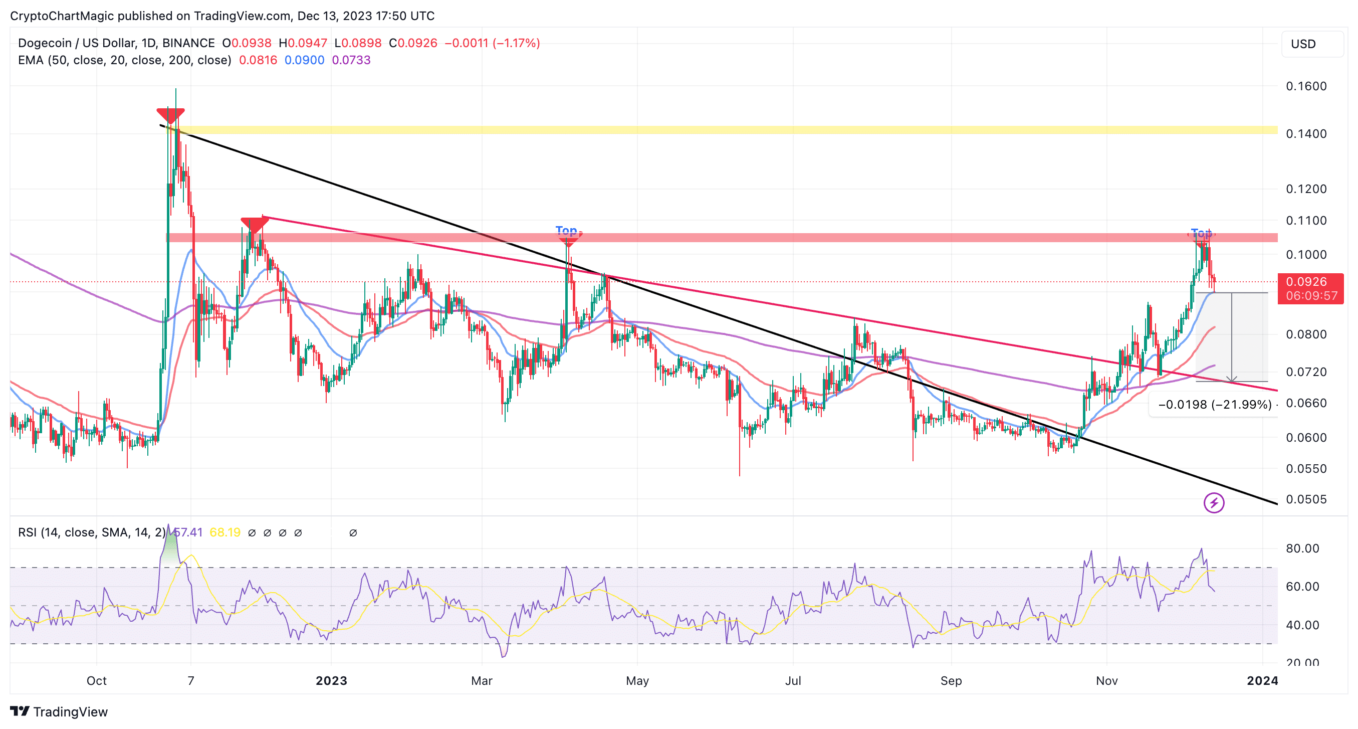Click the 80.00 RSI axis label

1302,548
